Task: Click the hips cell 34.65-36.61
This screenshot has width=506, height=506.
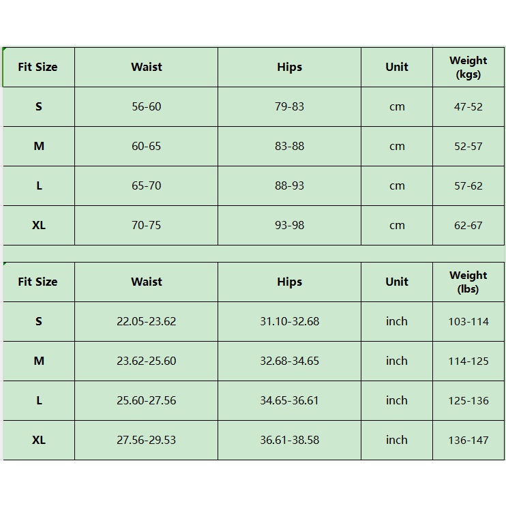Action: tap(289, 400)
